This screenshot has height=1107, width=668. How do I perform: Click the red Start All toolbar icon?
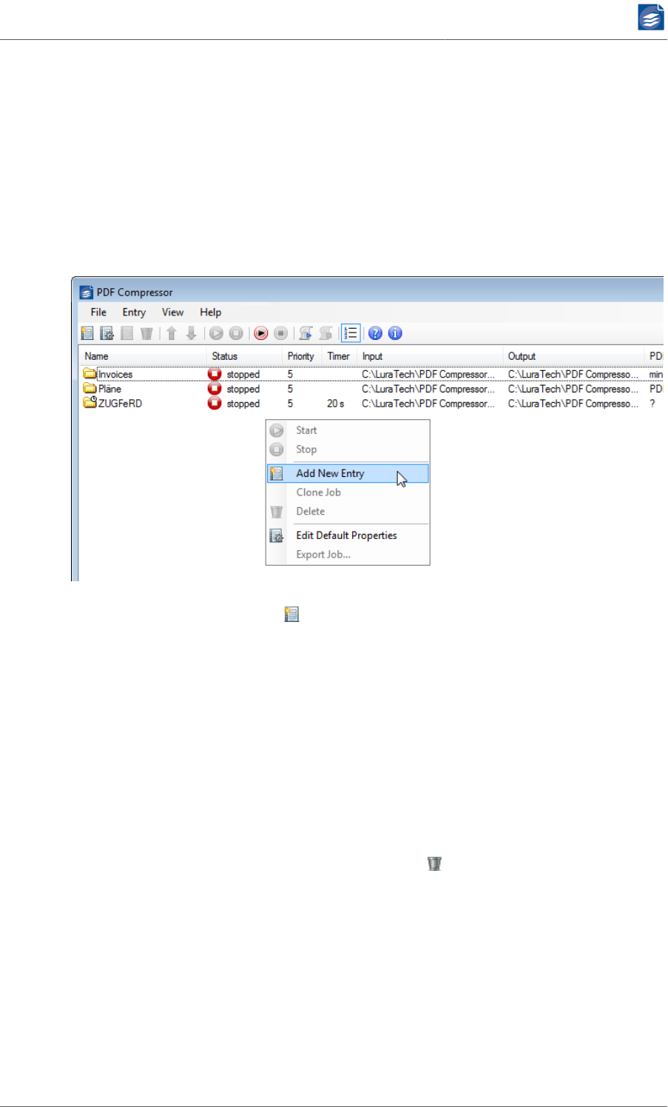coord(261,333)
